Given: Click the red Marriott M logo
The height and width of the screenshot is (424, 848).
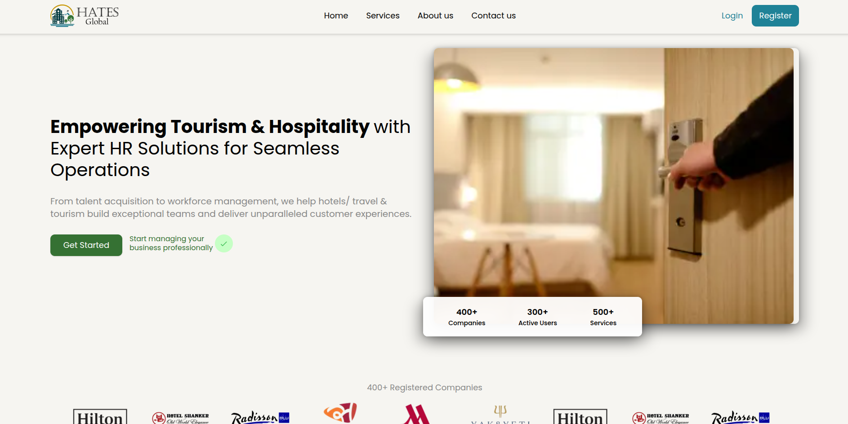Looking at the screenshot, I should [x=417, y=415].
